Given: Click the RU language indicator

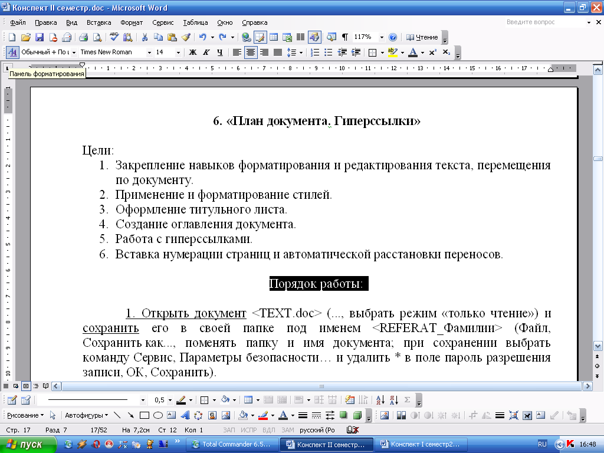Looking at the screenshot, I should click(542, 444).
